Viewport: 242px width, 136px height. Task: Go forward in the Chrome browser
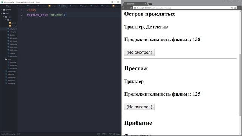click(127, 8)
